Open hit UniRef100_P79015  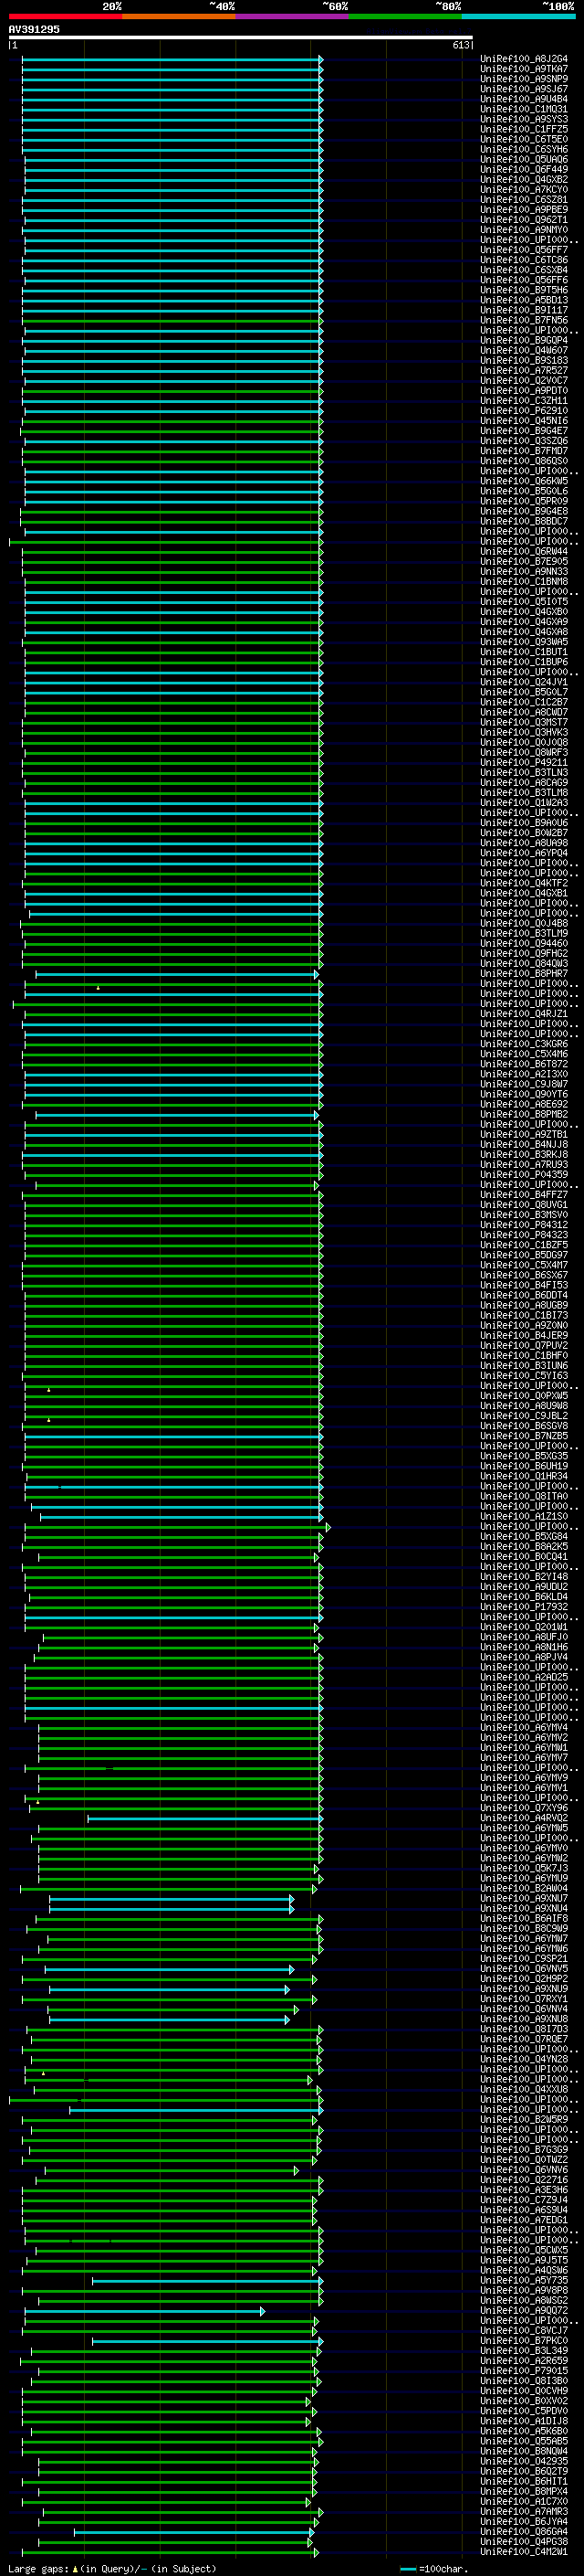tap(524, 2370)
